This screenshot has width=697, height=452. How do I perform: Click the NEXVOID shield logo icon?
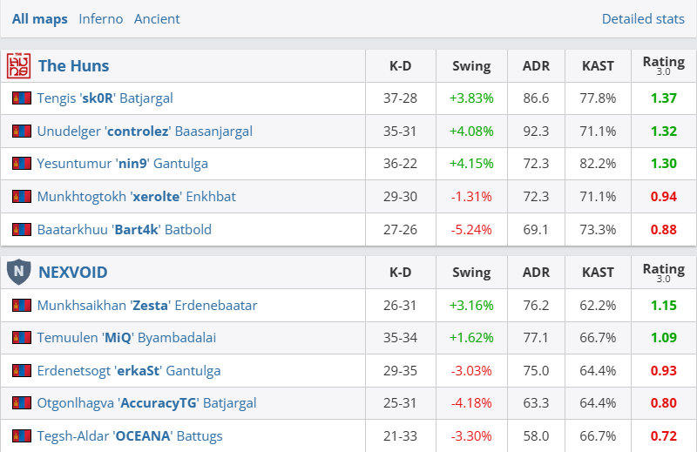coord(18,272)
